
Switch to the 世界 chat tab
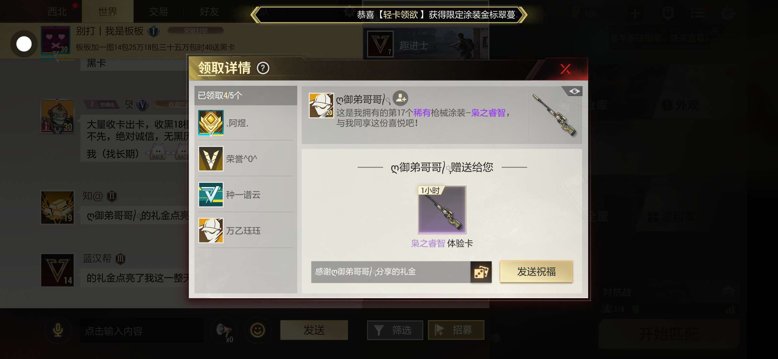coord(108,12)
